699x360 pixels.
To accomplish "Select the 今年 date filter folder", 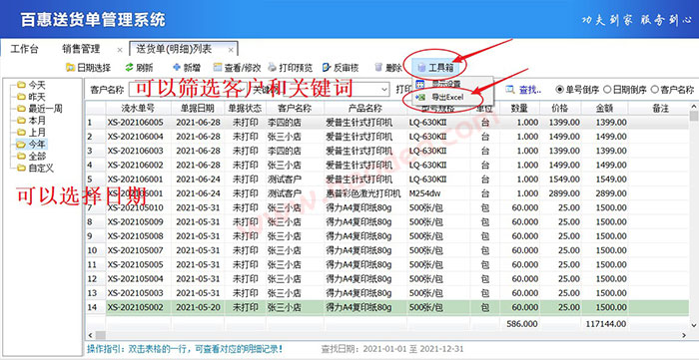I will pyautogui.click(x=31, y=145).
